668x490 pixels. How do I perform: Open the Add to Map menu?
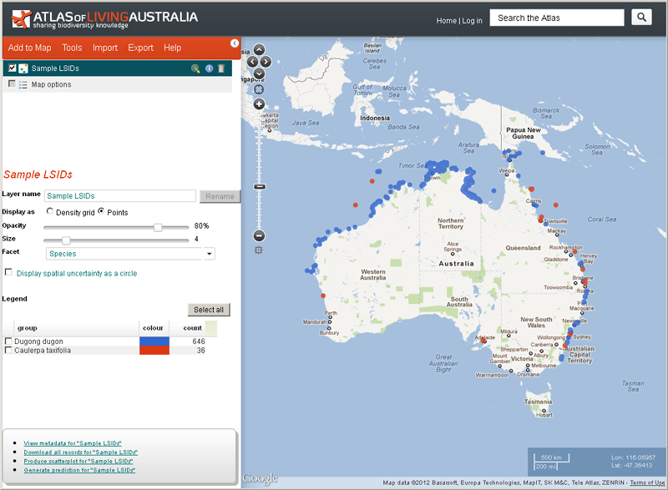[29, 48]
